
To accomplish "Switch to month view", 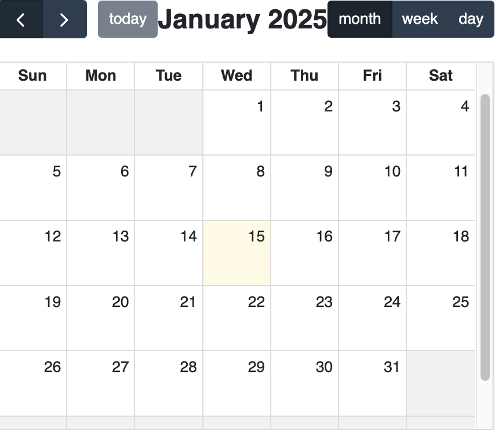I will pos(360,19).
